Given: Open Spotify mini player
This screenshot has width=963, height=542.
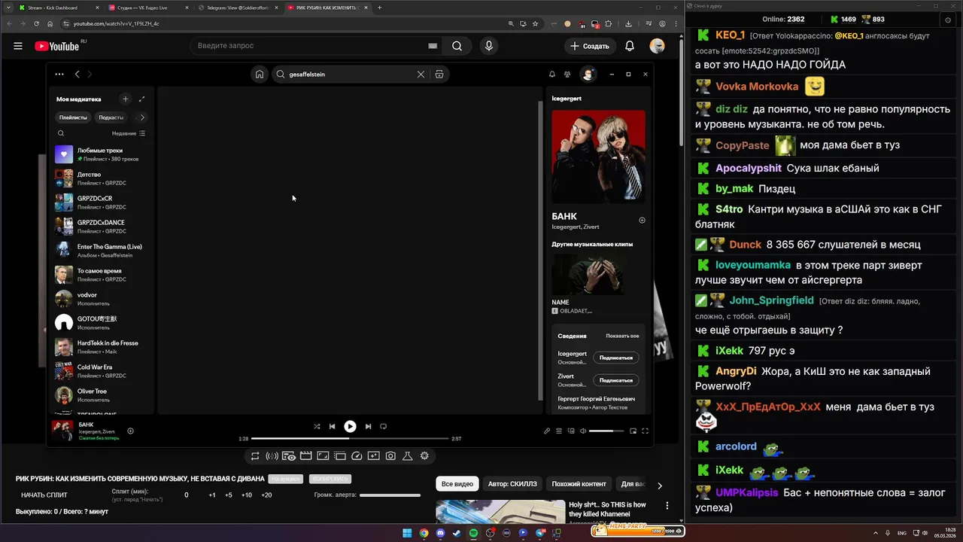Looking at the screenshot, I should [633, 431].
